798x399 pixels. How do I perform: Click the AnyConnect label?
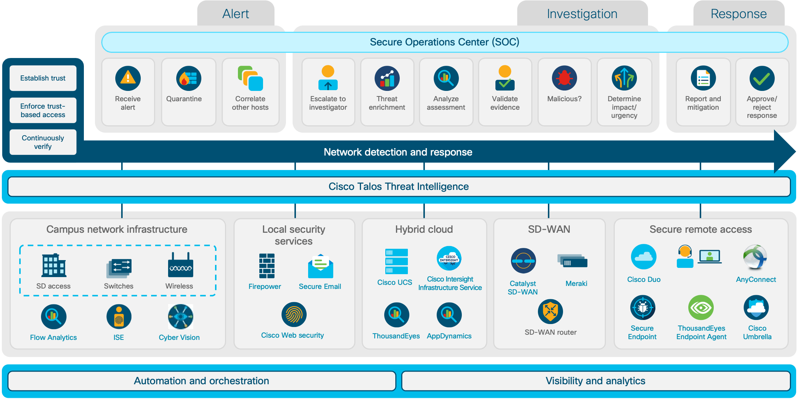coord(756,279)
